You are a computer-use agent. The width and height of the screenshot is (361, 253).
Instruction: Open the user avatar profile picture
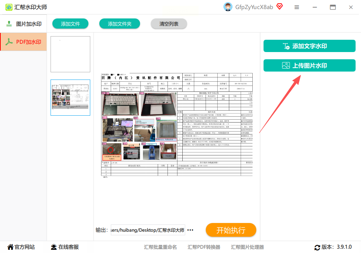click(228, 7)
